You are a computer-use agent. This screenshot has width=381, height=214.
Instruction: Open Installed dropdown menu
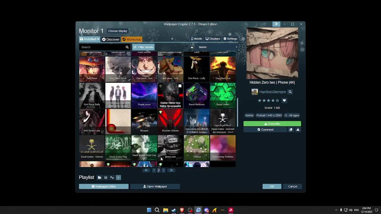coord(90,39)
